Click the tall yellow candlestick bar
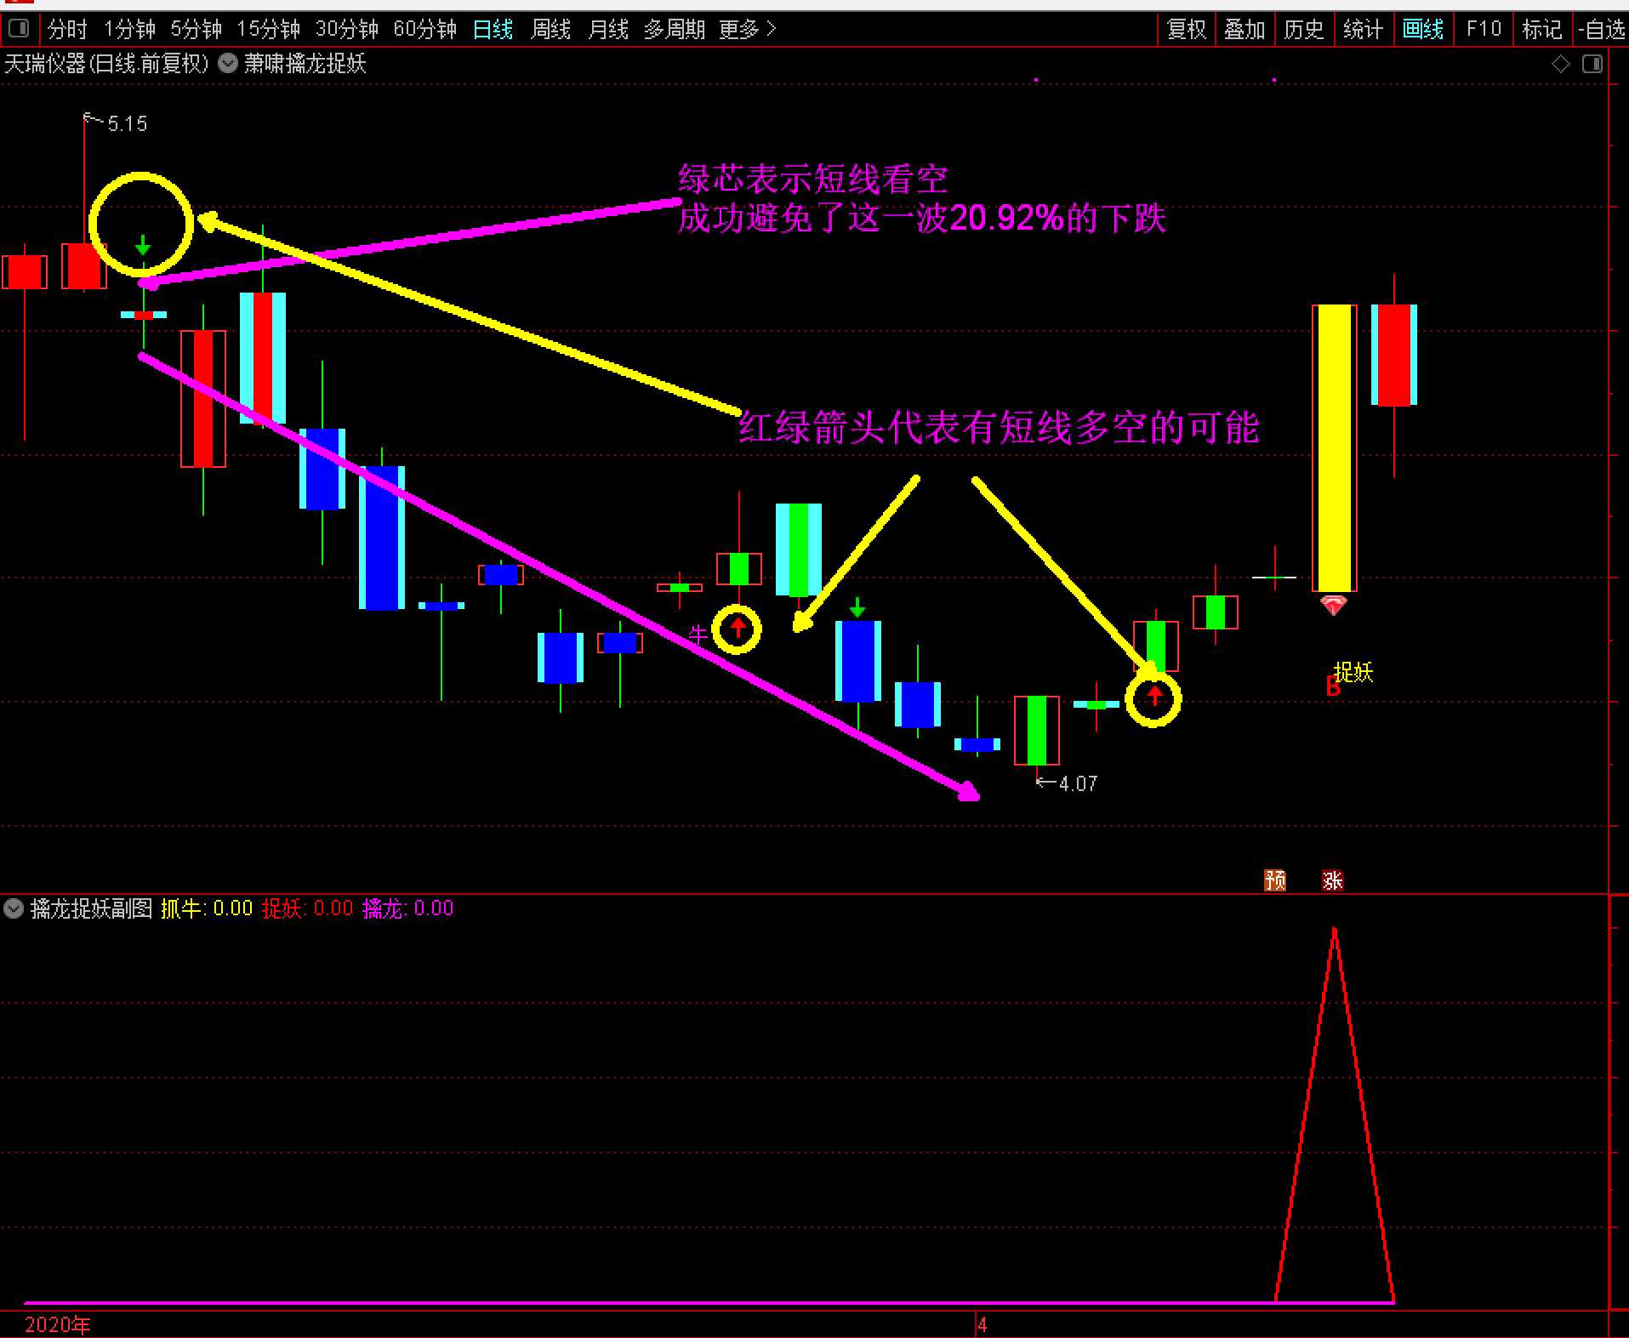This screenshot has width=1629, height=1338. click(x=1334, y=447)
